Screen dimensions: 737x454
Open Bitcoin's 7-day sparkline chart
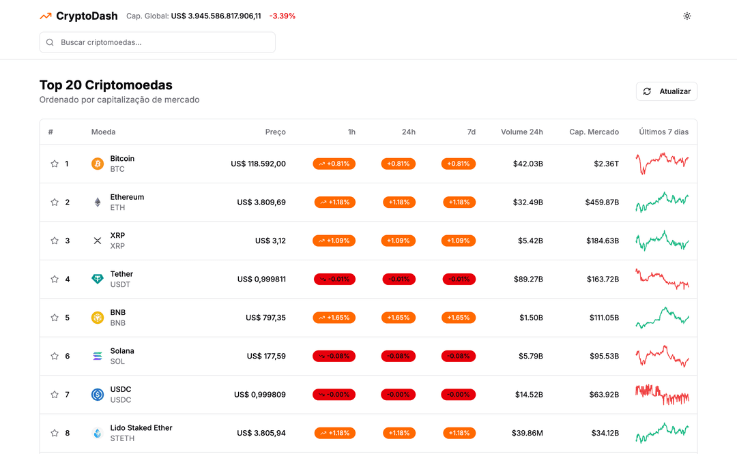point(662,164)
